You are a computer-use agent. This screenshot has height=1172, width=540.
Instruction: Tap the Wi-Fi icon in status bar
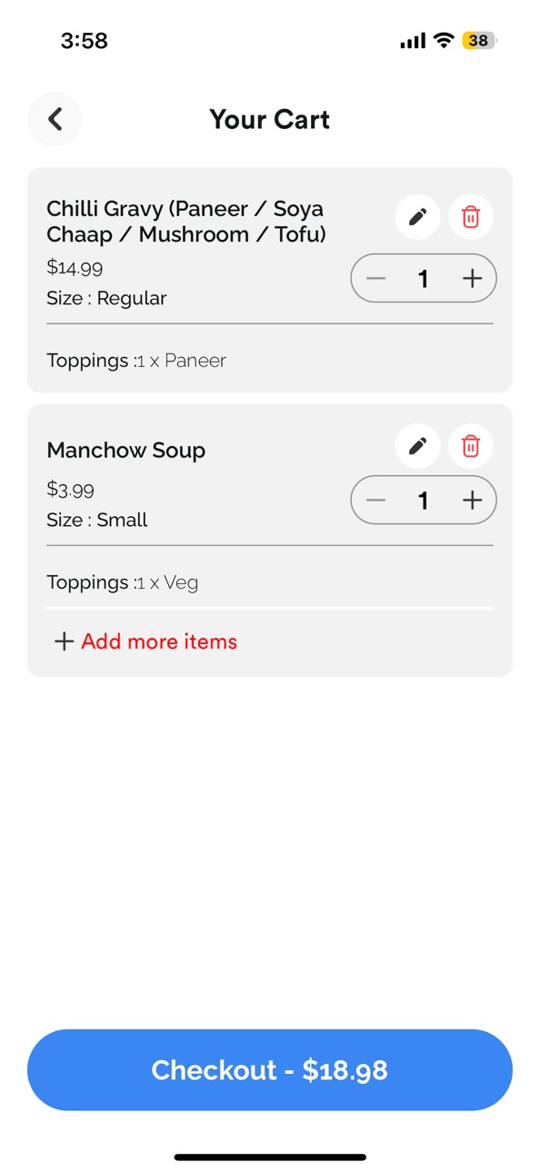pos(444,40)
